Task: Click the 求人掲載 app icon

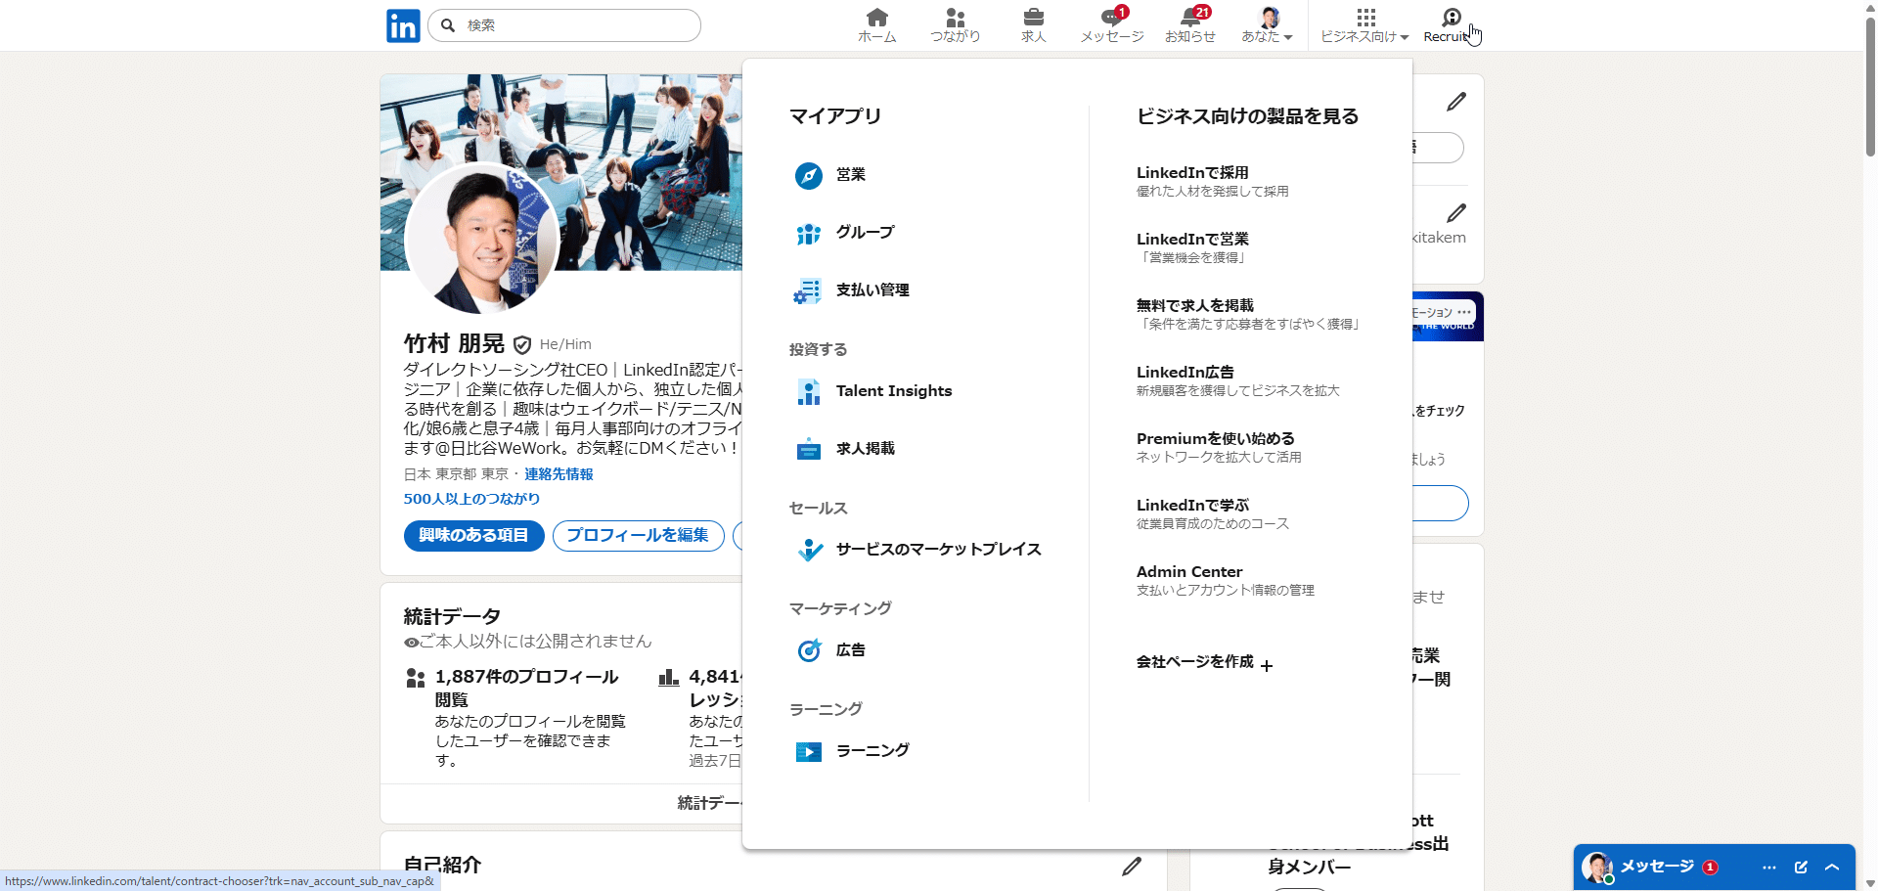Action: click(x=809, y=449)
